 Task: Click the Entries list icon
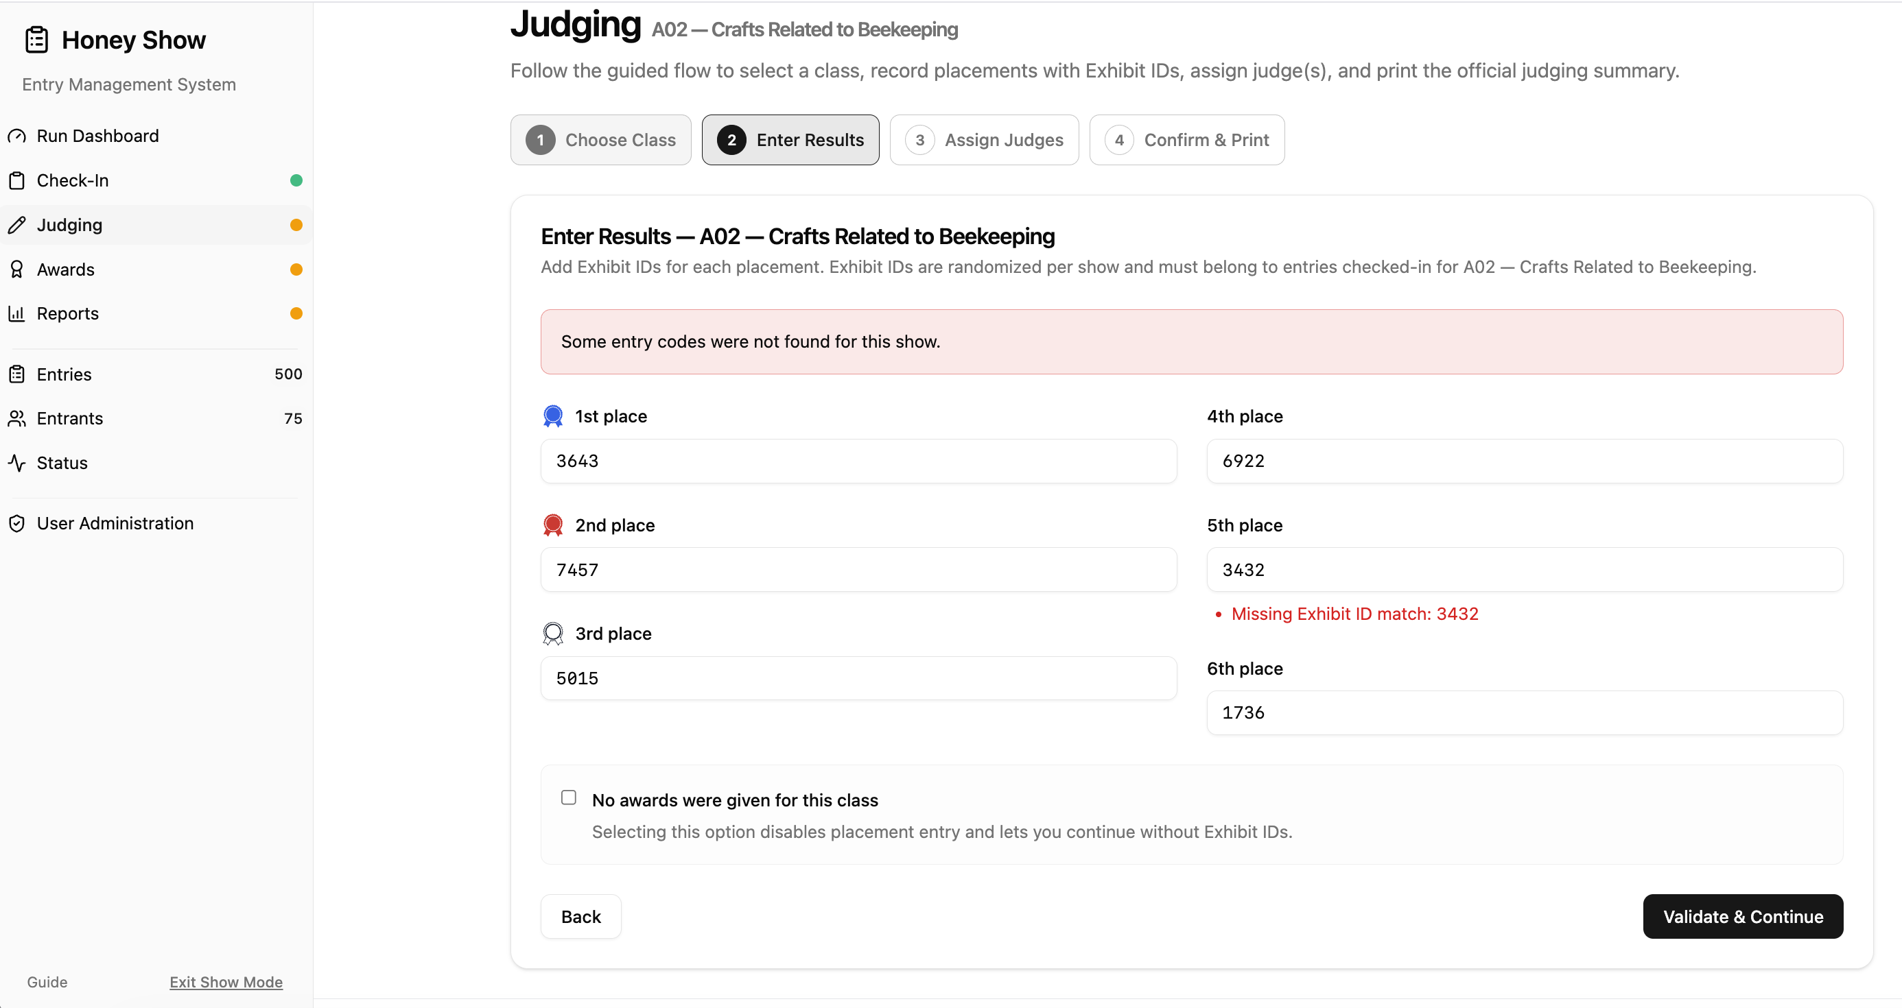point(17,374)
